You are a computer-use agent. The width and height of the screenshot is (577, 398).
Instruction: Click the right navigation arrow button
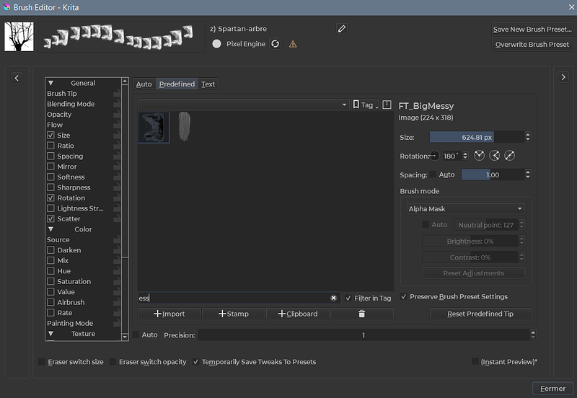(563, 77)
